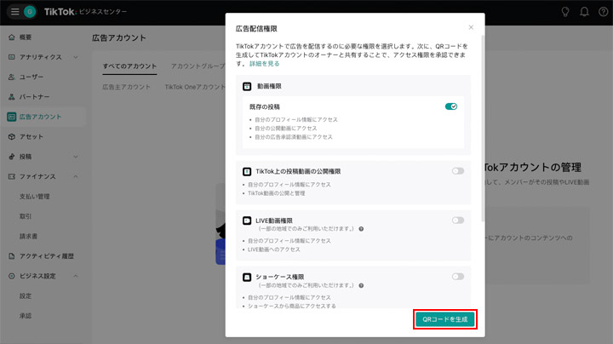This screenshot has width=613, height=344.
Task: Click the ショーケース権限 section icon
Action: (247, 277)
